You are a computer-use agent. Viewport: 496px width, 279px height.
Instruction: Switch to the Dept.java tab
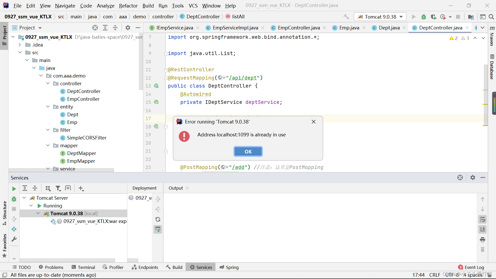coord(389,28)
